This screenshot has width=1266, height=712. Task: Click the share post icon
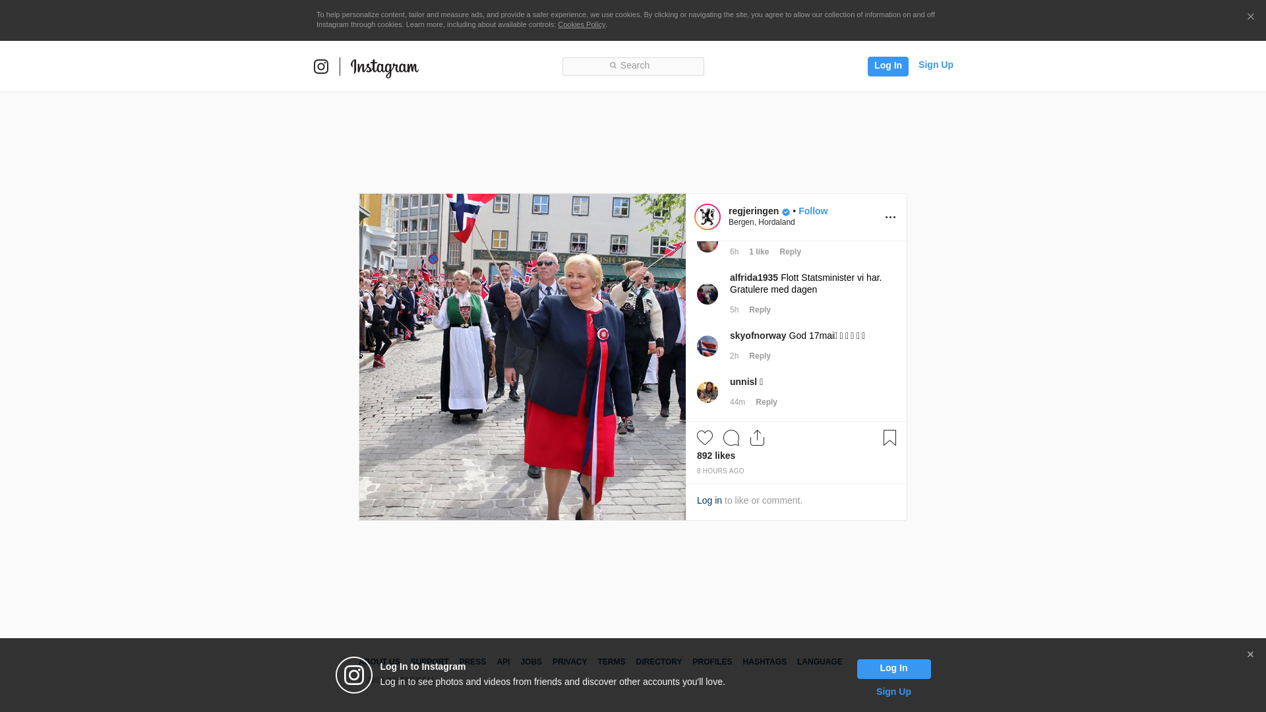click(x=757, y=438)
